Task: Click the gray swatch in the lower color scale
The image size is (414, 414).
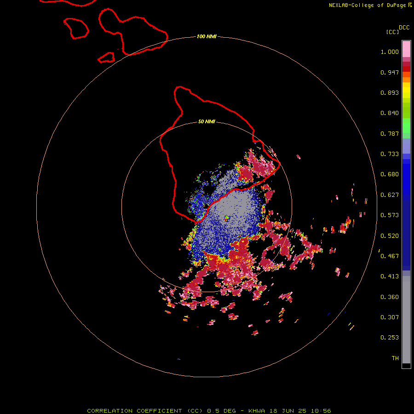Action: click(406, 320)
